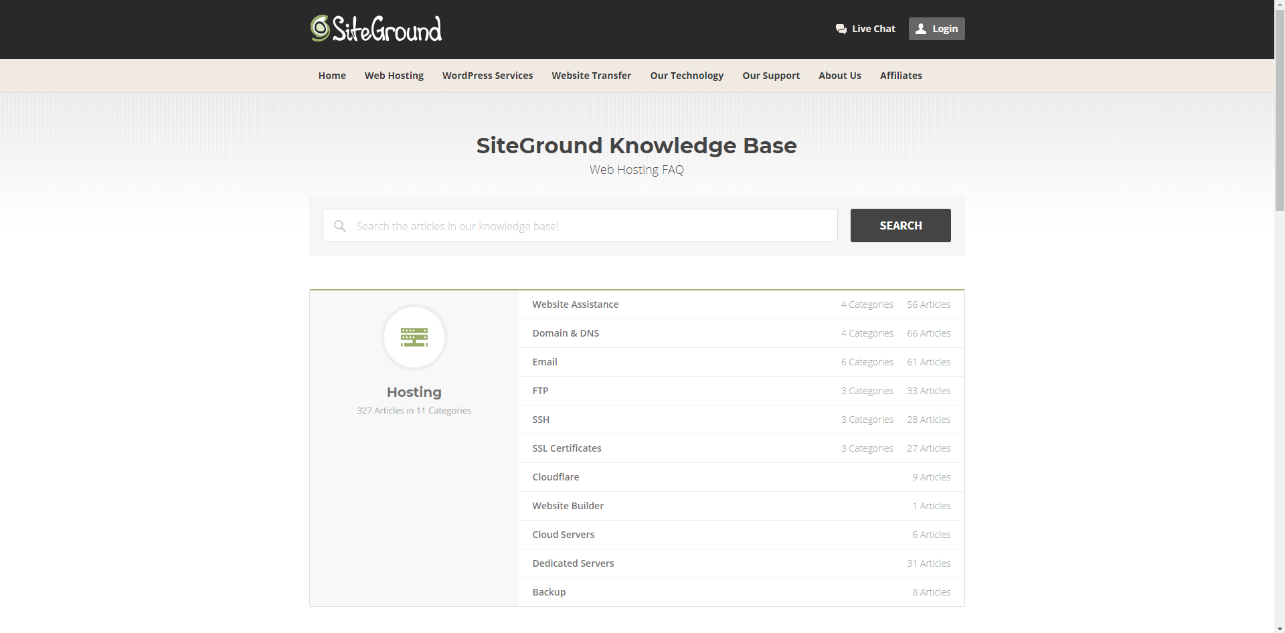Click '327 Articles in 11 Categories' text
Image resolution: width=1285 pixels, height=633 pixels.
[x=414, y=410]
